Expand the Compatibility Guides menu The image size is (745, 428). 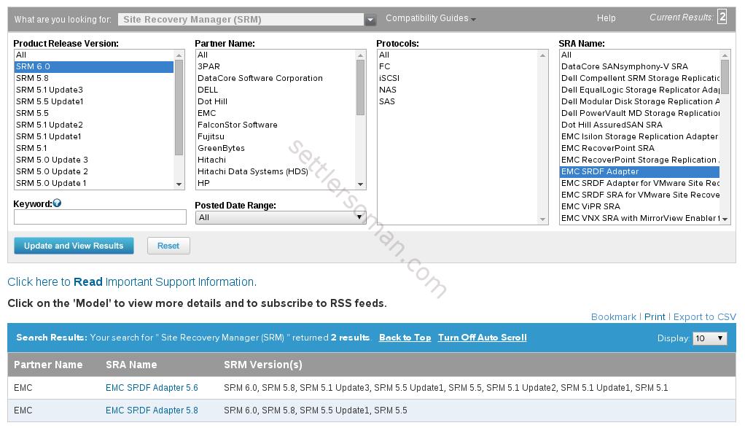click(x=431, y=18)
